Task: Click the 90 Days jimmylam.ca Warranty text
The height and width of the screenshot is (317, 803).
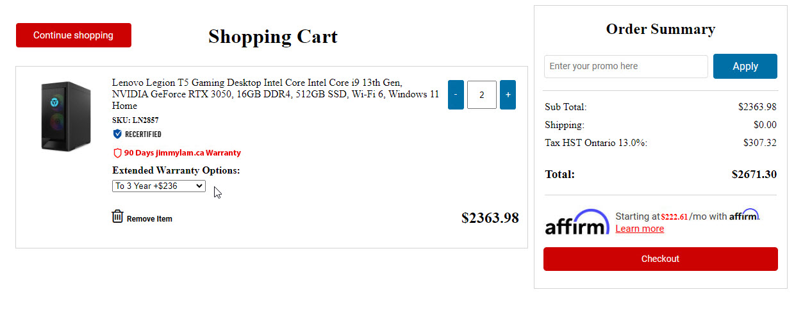Action: pyautogui.click(x=183, y=153)
